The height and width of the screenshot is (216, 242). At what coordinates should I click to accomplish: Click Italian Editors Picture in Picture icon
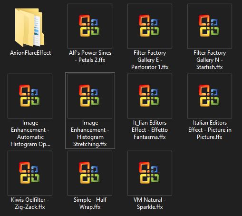point(210,96)
